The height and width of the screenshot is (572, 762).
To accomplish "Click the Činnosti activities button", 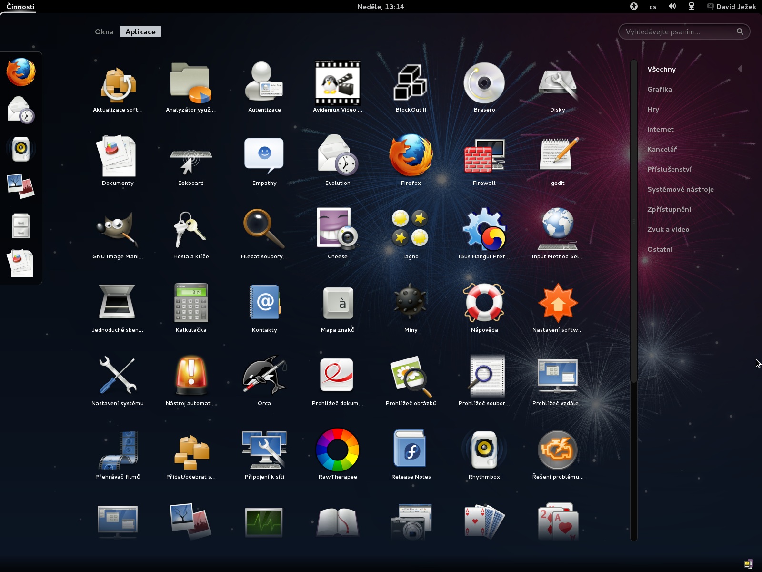I will click(x=20, y=6).
